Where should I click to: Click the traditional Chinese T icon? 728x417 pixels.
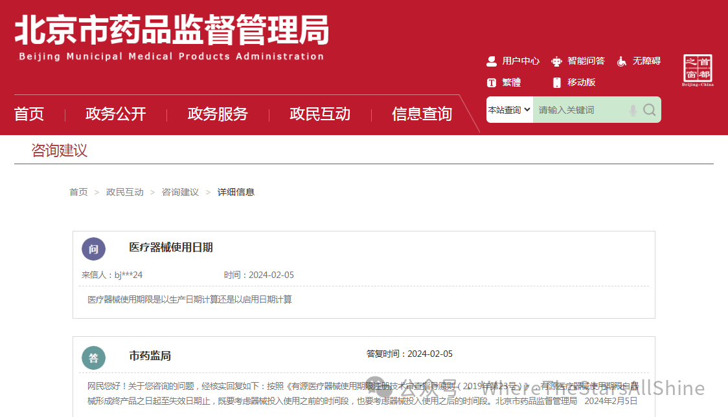[491, 83]
